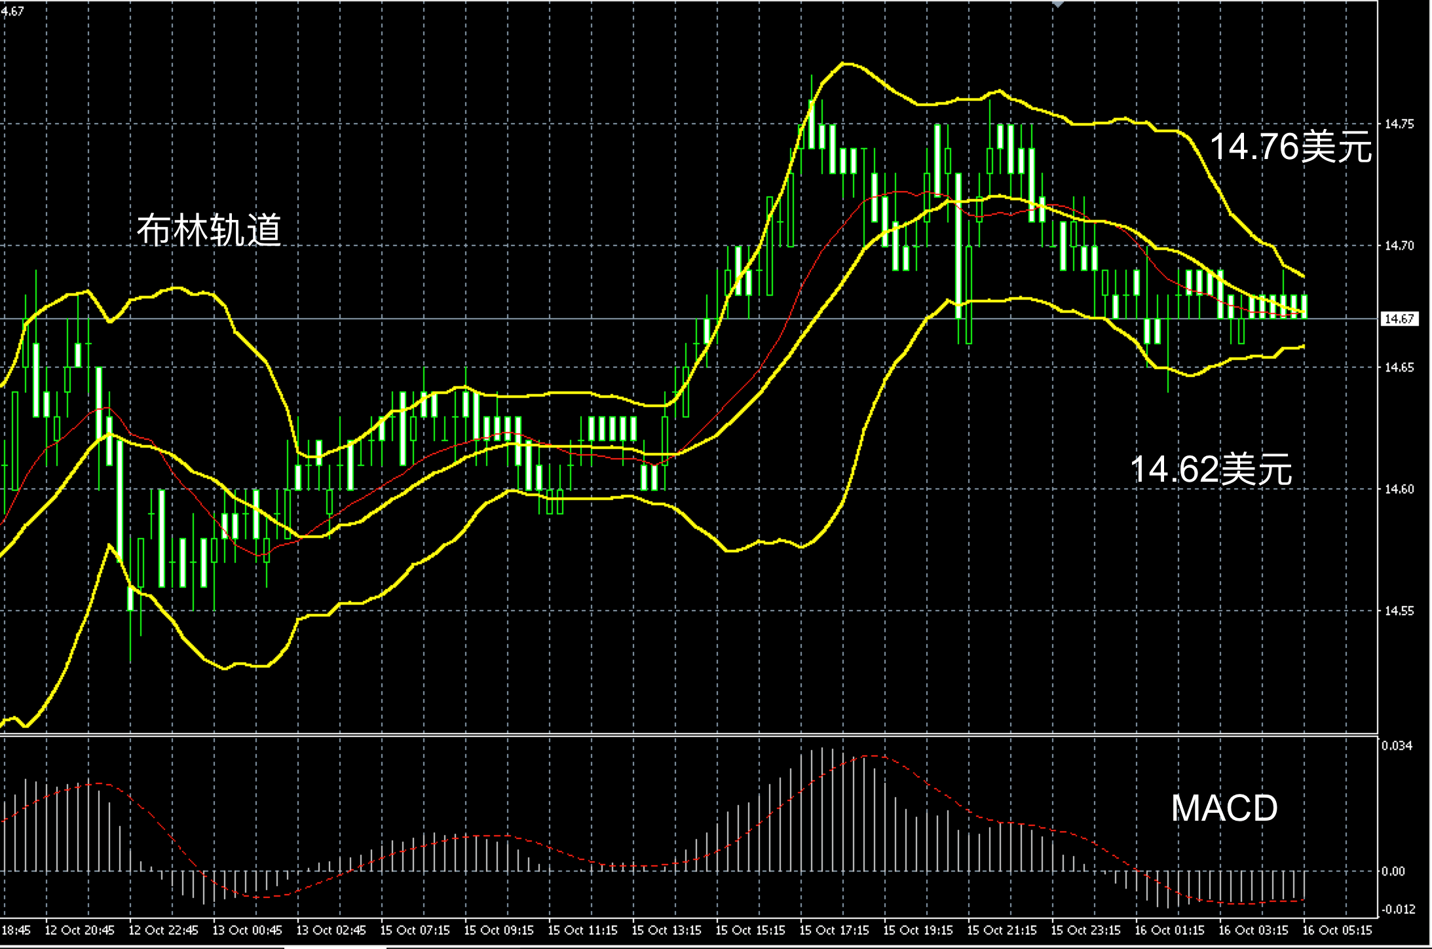Click the 14.60 price axis label
The image size is (1432, 949).
click(x=1399, y=489)
